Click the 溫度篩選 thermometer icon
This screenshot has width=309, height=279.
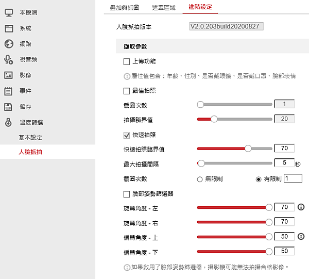tap(8, 122)
